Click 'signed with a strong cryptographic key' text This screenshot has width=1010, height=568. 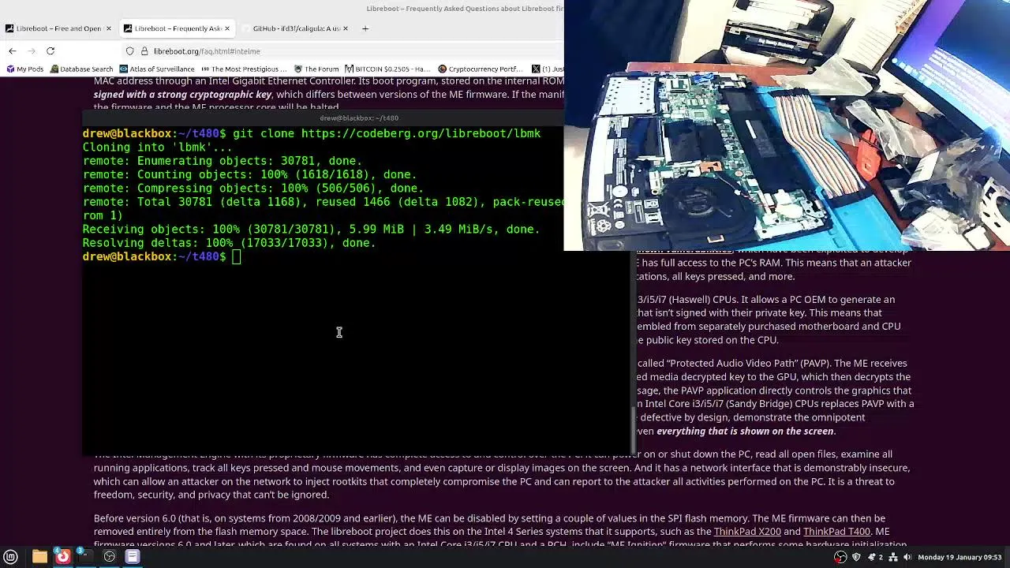[182, 94]
